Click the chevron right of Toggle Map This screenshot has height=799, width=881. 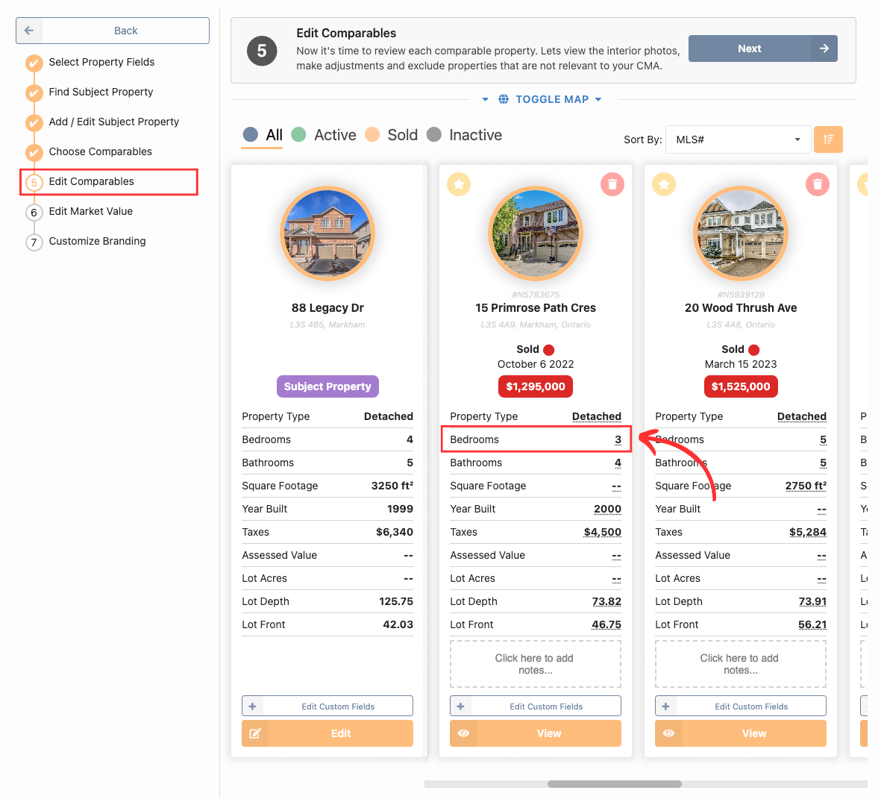tap(598, 99)
